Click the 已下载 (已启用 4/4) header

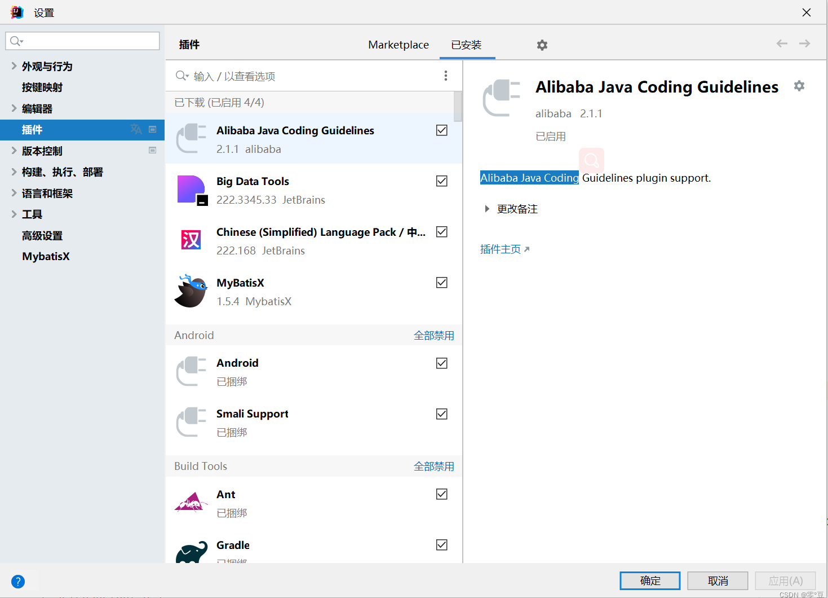click(219, 102)
